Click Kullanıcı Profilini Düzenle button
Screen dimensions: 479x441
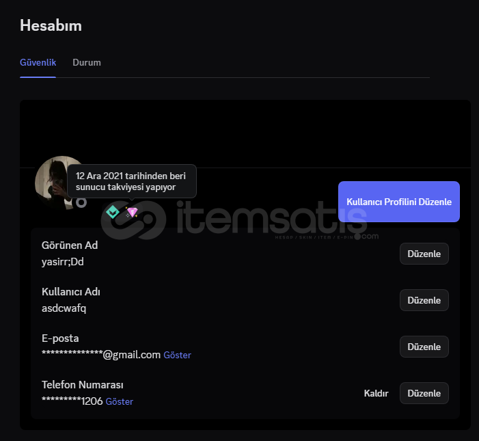pos(398,202)
